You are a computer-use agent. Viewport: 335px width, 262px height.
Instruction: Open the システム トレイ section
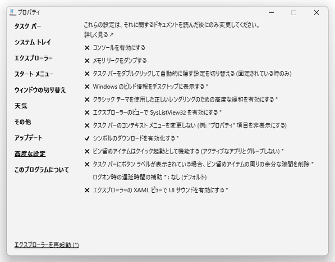tap(33, 42)
